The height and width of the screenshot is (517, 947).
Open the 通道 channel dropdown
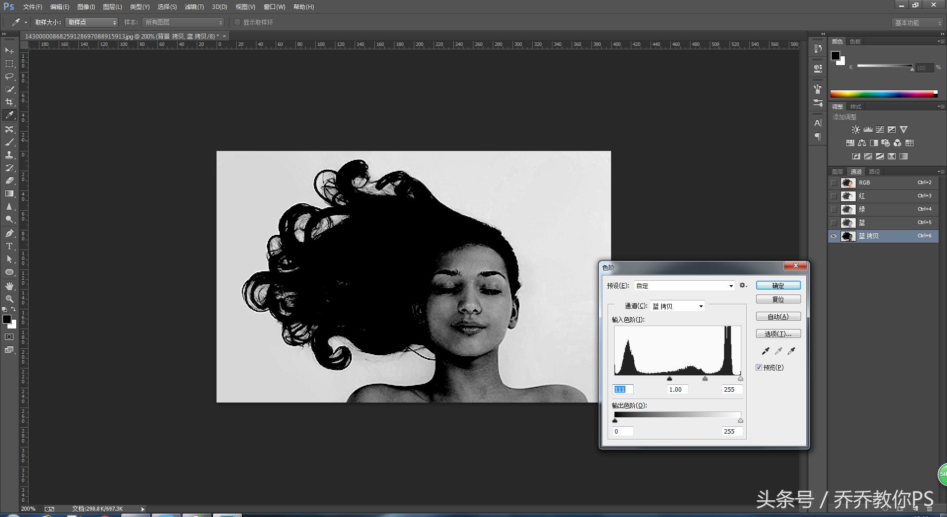click(677, 306)
